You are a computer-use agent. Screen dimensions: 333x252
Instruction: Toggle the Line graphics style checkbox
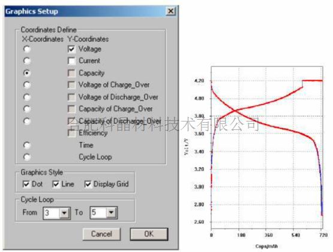[x=56, y=184]
